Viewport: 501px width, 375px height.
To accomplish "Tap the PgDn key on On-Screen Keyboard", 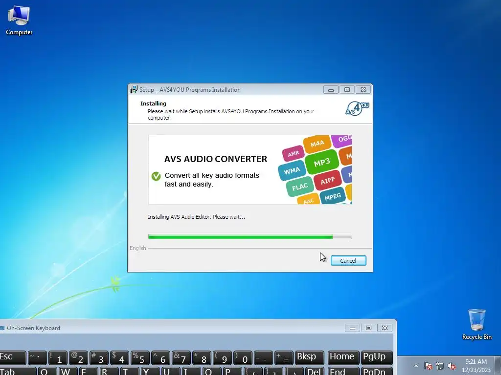I will click(x=377, y=371).
